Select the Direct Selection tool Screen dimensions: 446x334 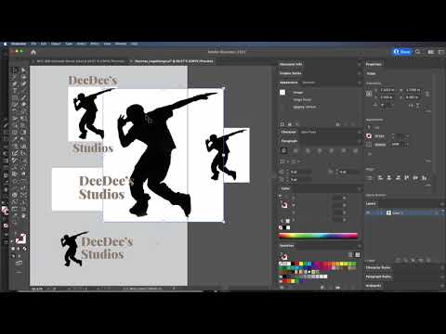23,71
